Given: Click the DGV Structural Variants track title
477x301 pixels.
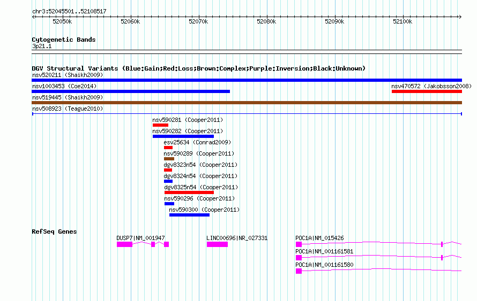Looking at the screenshot, I should pos(199,68).
